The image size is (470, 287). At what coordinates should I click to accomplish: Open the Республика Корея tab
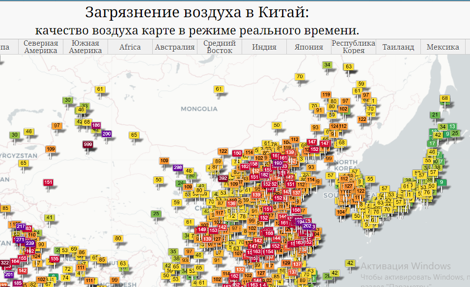click(x=353, y=47)
